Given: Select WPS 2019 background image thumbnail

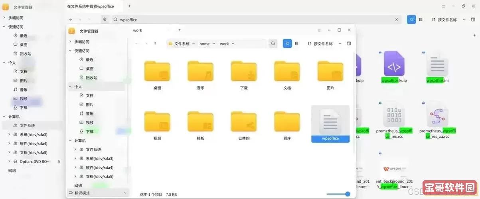Looking at the screenshot, I should point(394,170).
